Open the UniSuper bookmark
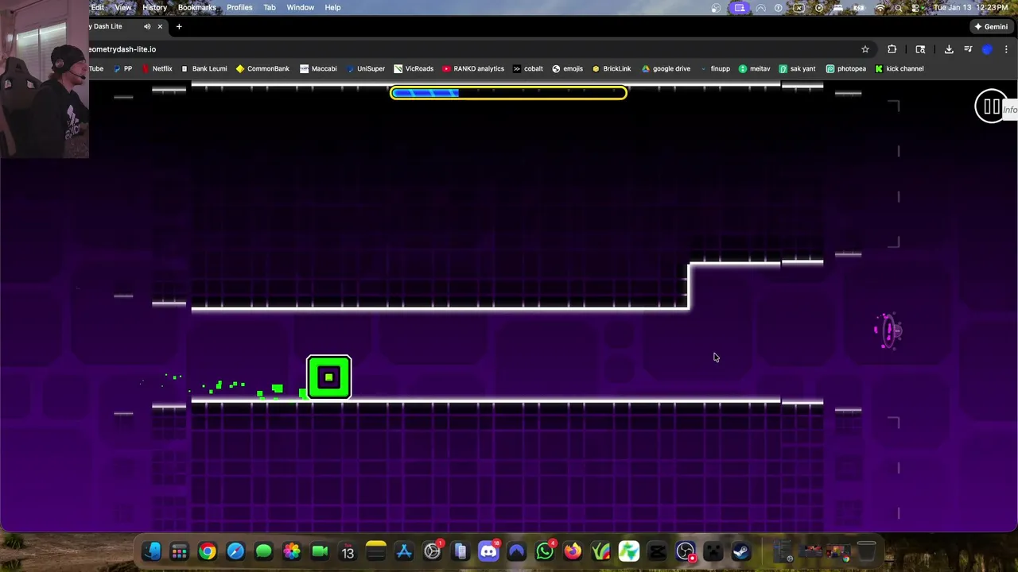1018x572 pixels. coord(365,69)
